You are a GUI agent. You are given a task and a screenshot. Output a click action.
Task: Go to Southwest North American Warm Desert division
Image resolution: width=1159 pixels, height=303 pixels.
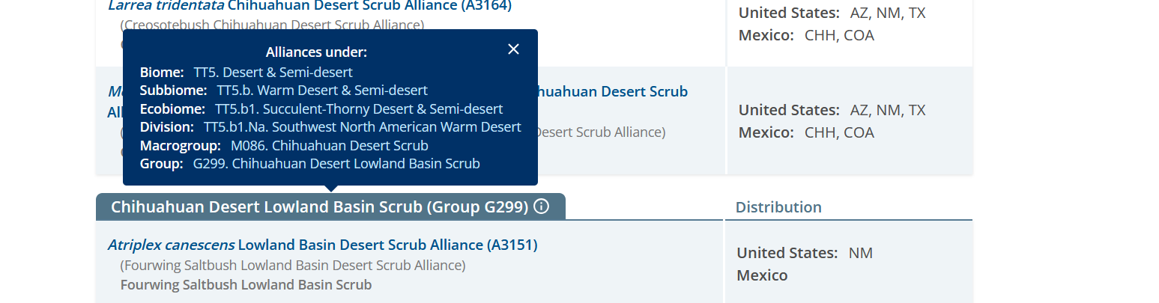(362, 127)
